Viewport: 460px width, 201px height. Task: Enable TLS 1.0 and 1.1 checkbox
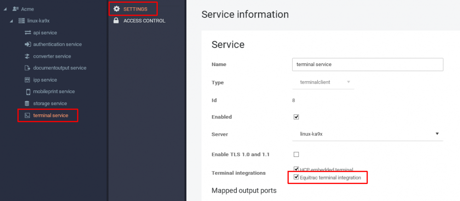coord(296,154)
